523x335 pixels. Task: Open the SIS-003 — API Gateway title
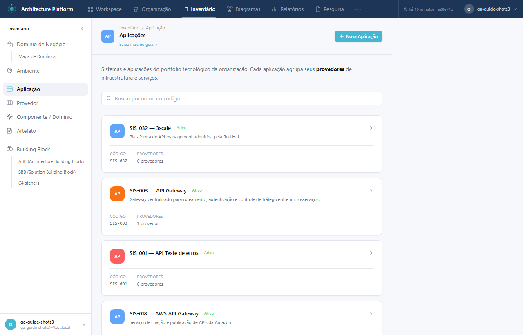[x=158, y=190]
